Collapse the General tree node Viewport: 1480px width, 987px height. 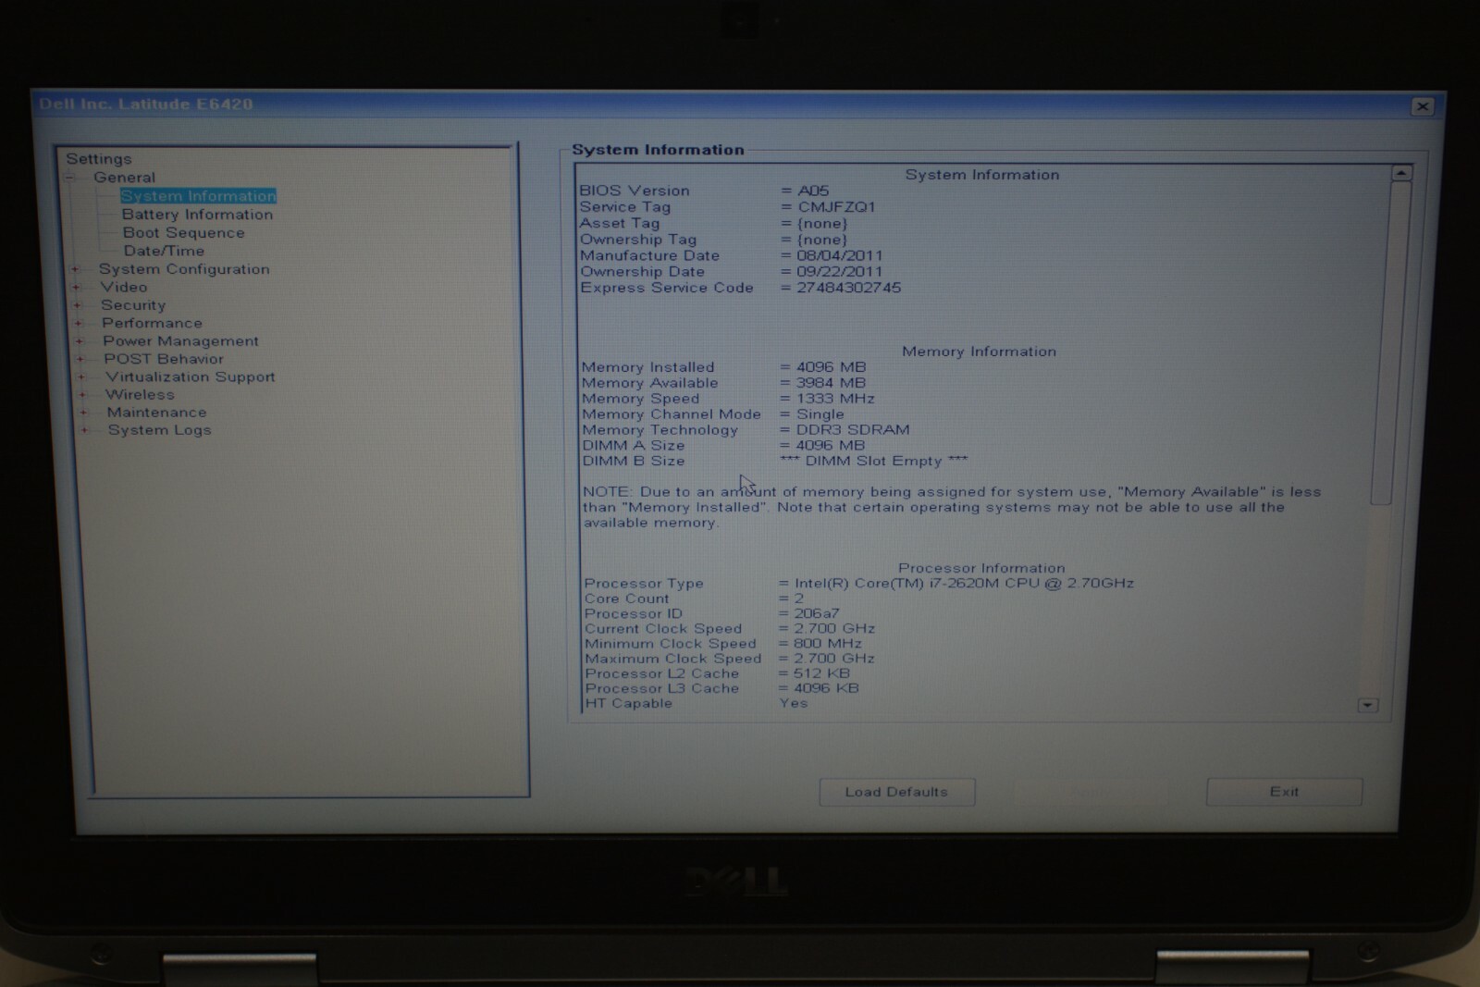coord(69,178)
